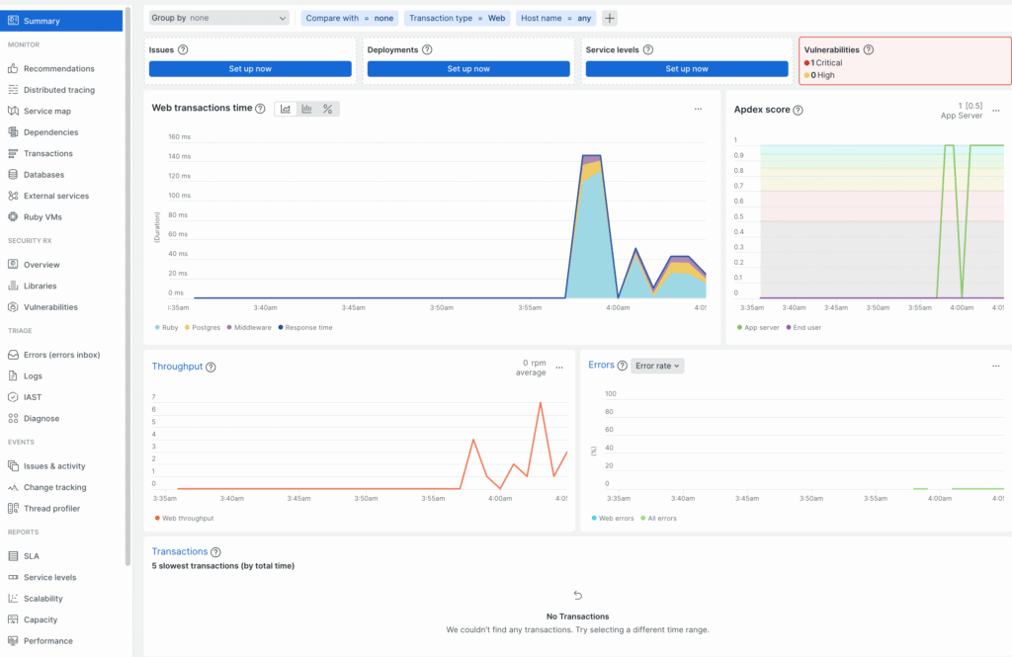Image resolution: width=1012 pixels, height=657 pixels.
Task: Click the Service map sidebar icon
Action: (13, 112)
